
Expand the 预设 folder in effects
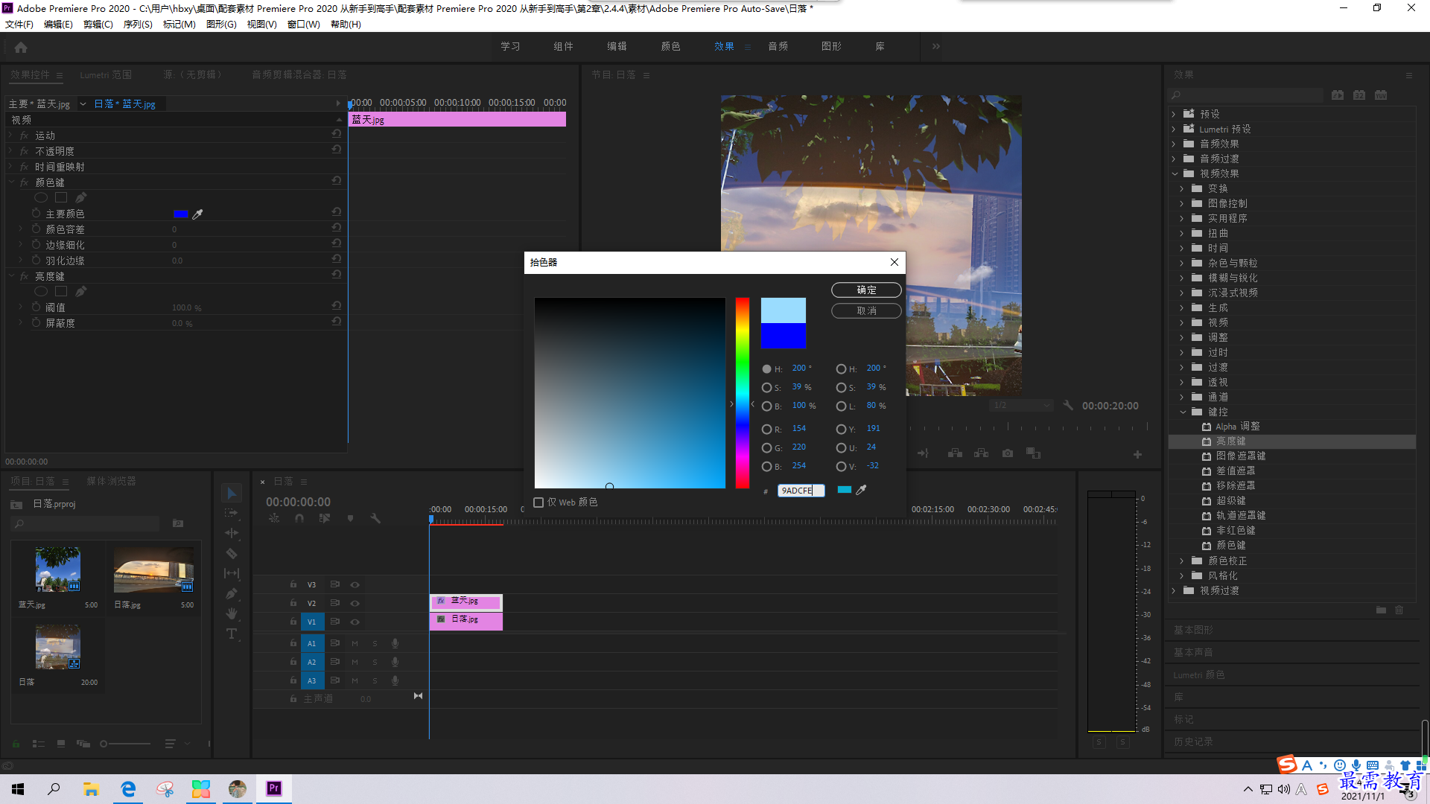(1174, 114)
